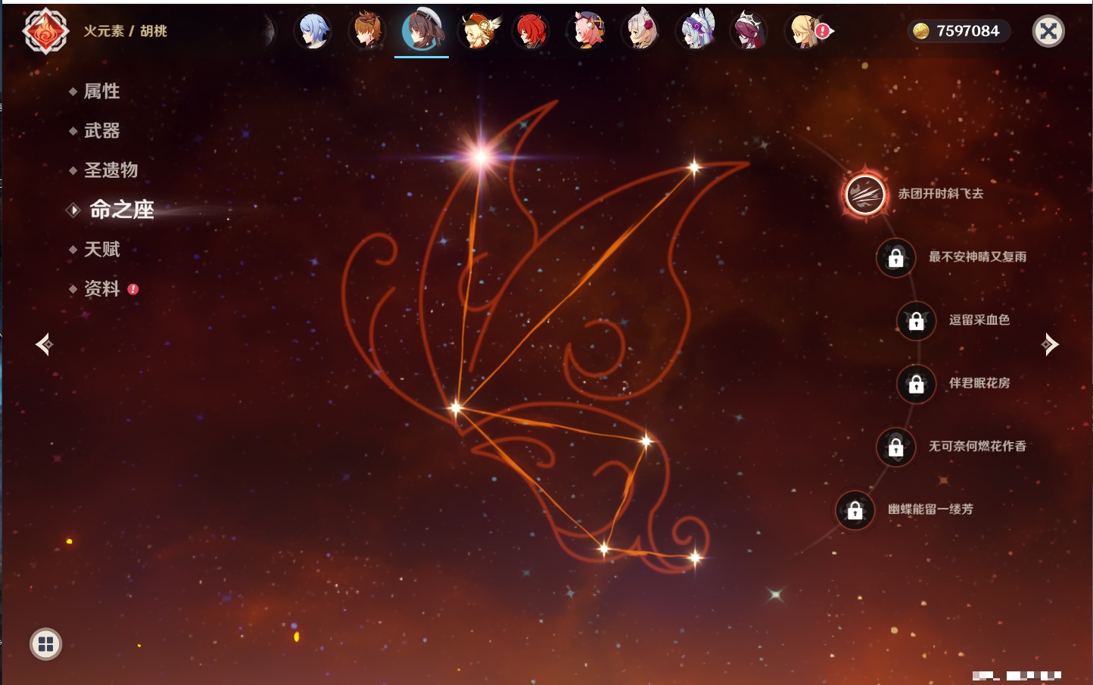1093x685 pixels.
Task: Click lock icon beside 无可奈何燃花作香
Action: 895,447
